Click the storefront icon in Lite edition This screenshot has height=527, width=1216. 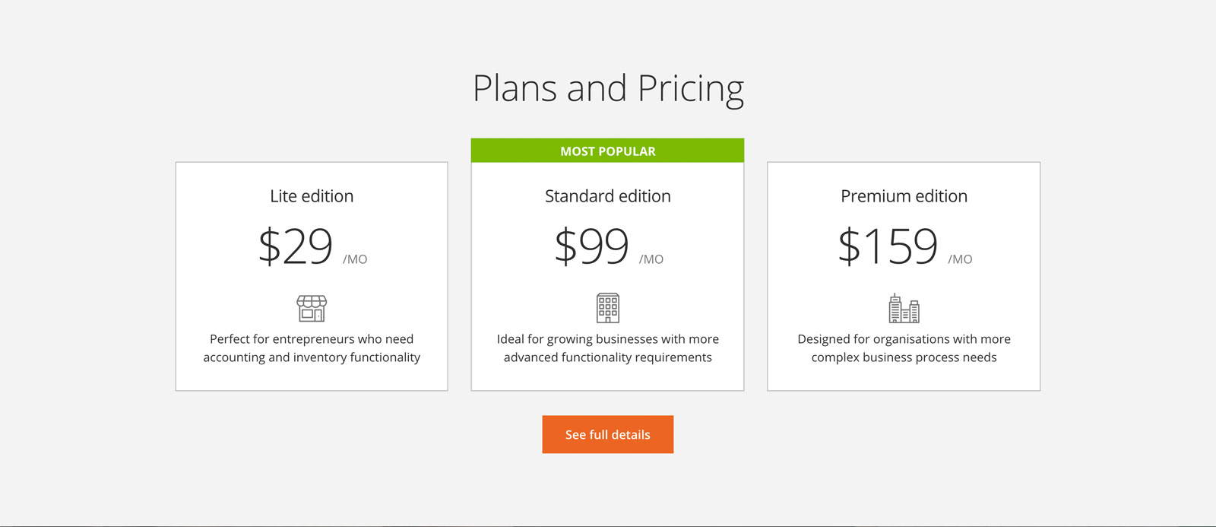point(312,308)
